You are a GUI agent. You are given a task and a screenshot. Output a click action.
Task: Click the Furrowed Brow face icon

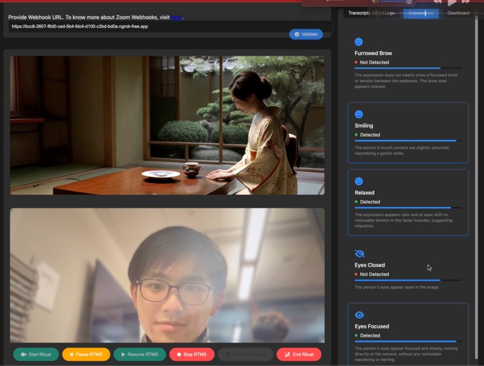click(x=359, y=42)
